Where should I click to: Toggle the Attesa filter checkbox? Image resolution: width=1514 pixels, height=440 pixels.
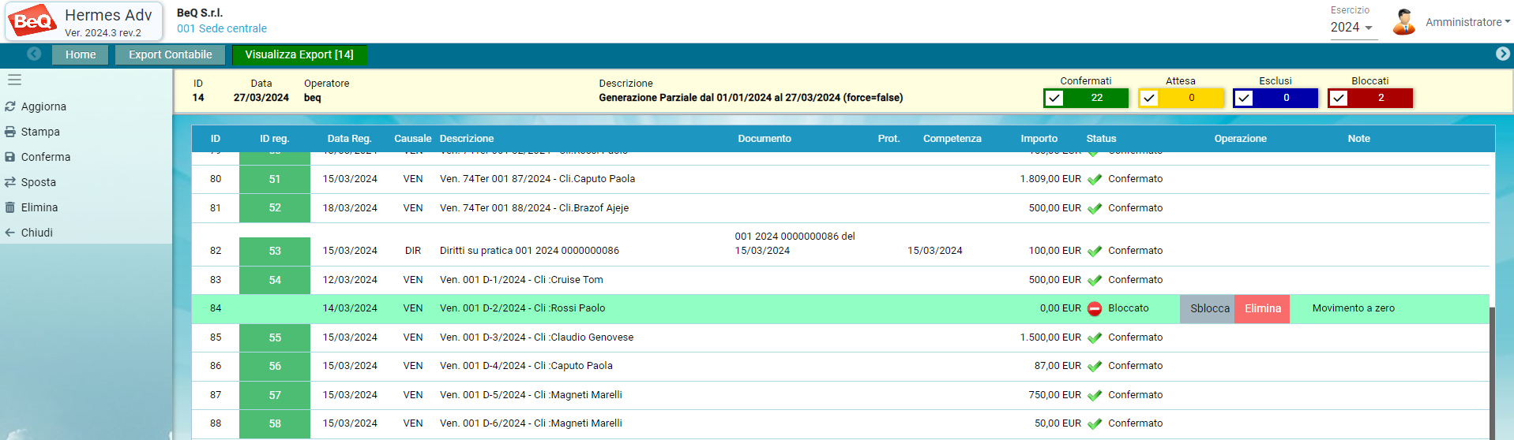pos(1149,99)
